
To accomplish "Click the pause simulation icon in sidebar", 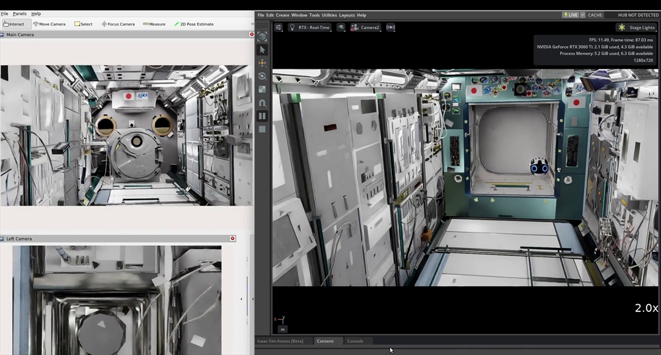I will [x=262, y=116].
